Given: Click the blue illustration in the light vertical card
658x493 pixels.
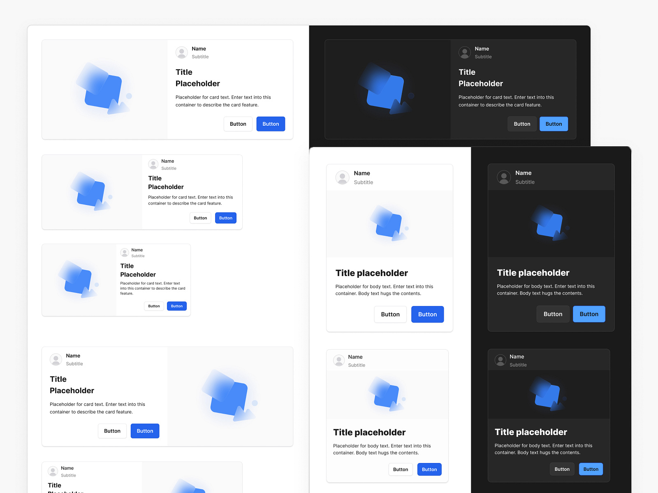Looking at the screenshot, I should tap(389, 224).
